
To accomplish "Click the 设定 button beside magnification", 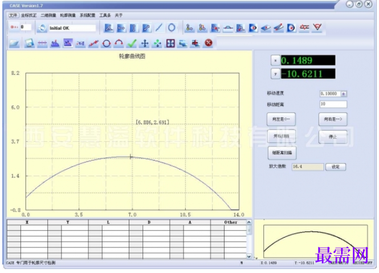I will tap(336, 167).
